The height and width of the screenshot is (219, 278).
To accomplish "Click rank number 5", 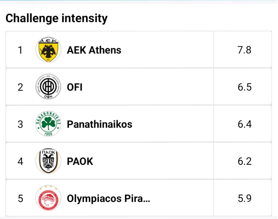I will coord(21,198).
